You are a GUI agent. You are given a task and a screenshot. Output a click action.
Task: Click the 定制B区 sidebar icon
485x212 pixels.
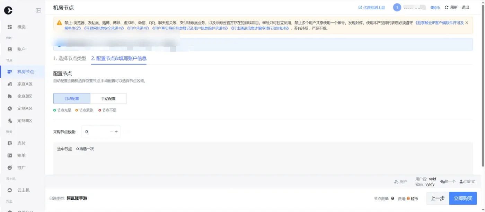10,121
